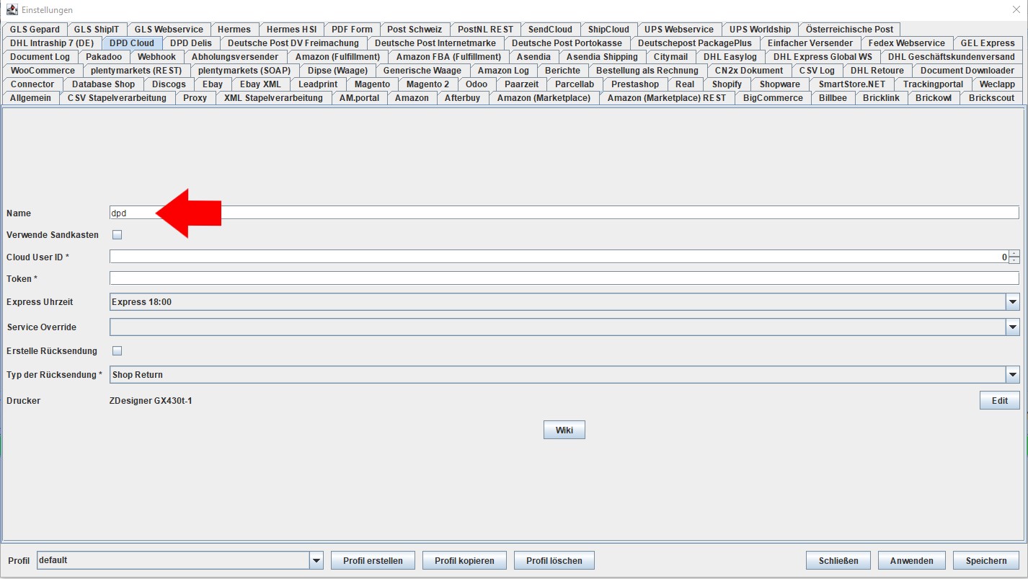
Task: Open the Ebay XML tab
Action: point(260,84)
